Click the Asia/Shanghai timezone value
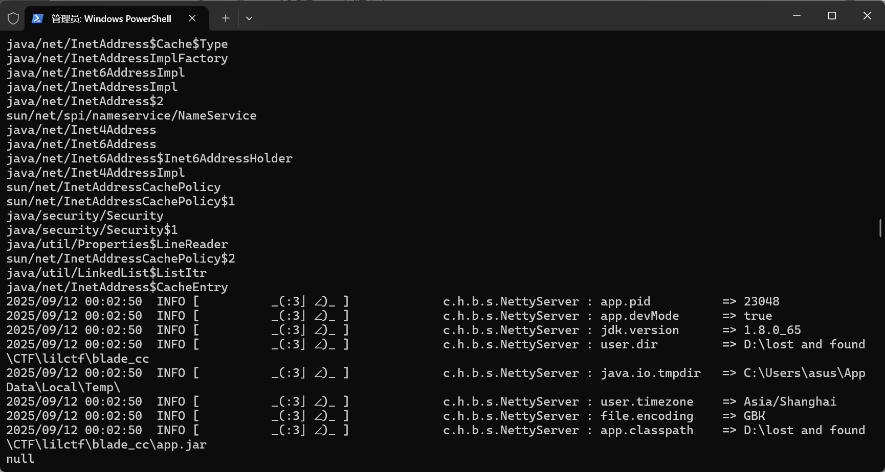Image resolution: width=885 pixels, height=472 pixels. tap(790, 402)
